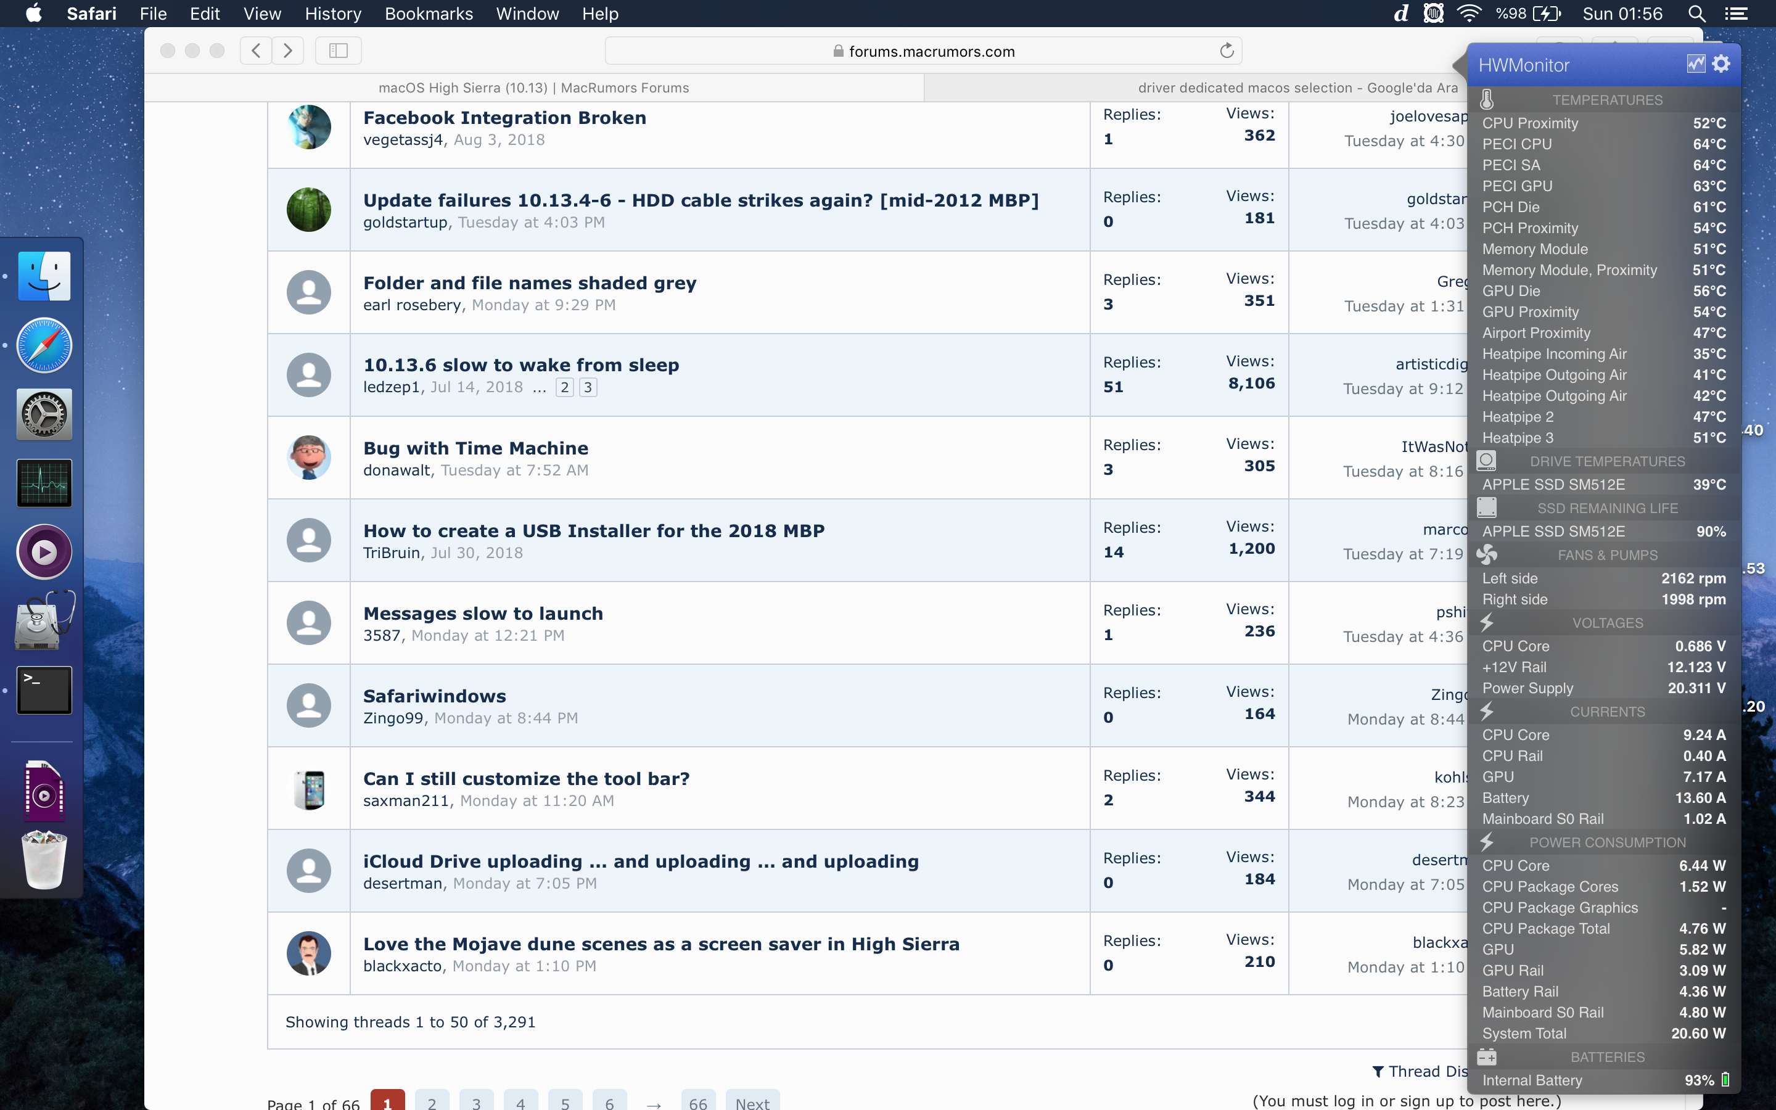Open user profile link TriBruin

click(x=391, y=553)
